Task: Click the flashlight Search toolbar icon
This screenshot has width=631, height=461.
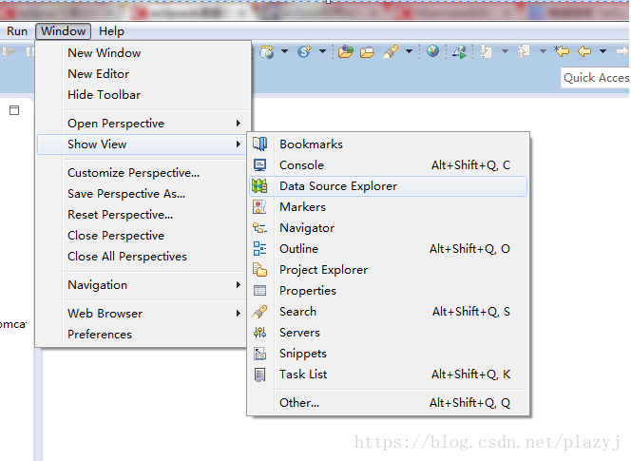Action: pos(391,51)
